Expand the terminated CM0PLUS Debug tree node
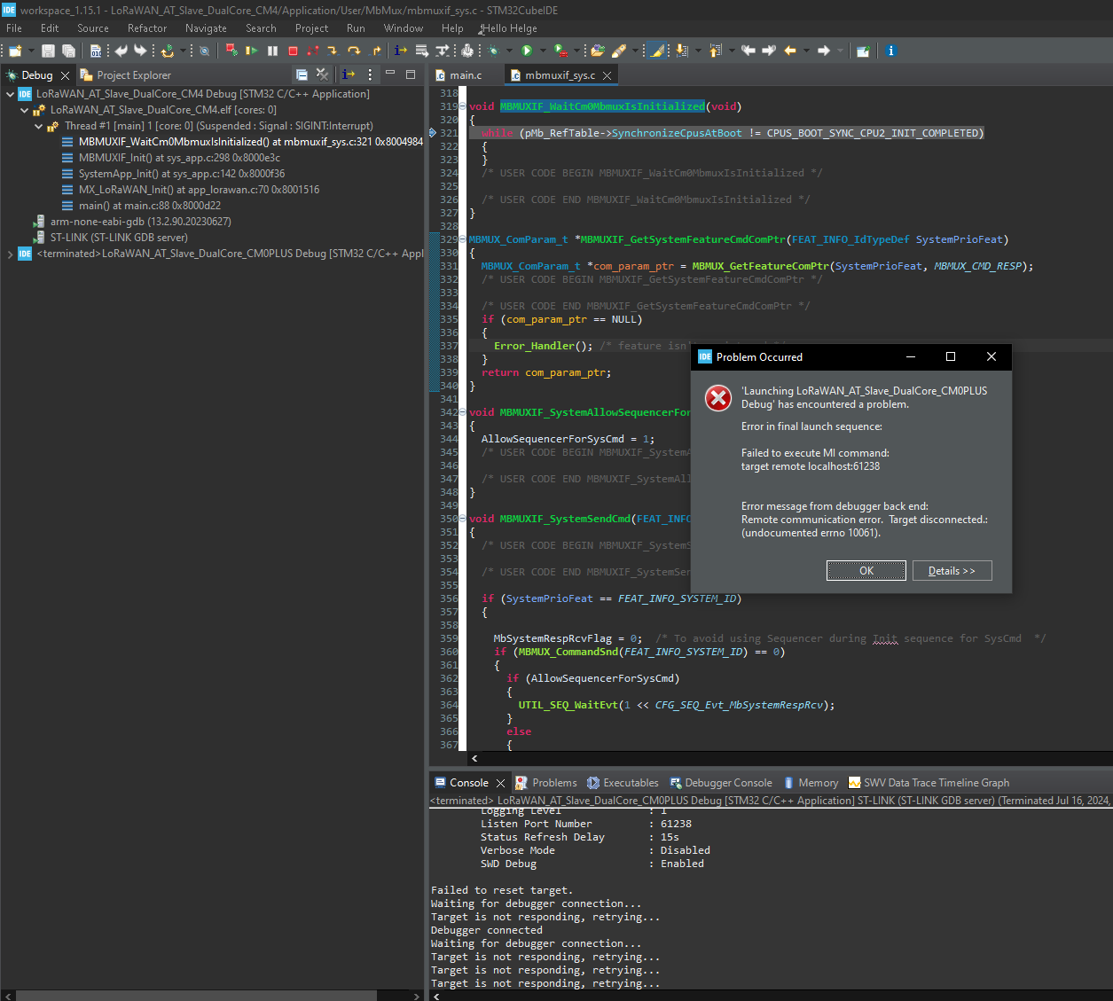Image resolution: width=1113 pixels, height=1001 pixels. (x=10, y=254)
